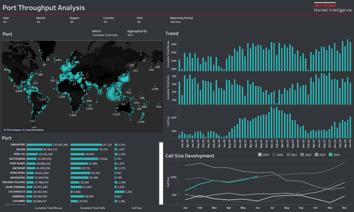Open the Metric dropdown showing Complete Total Calls

click(x=105, y=35)
